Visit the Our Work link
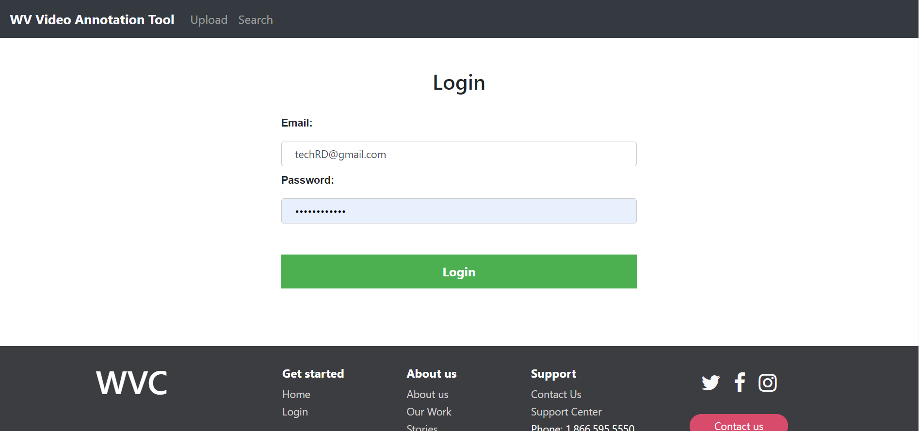The height and width of the screenshot is (431, 919). tap(429, 412)
